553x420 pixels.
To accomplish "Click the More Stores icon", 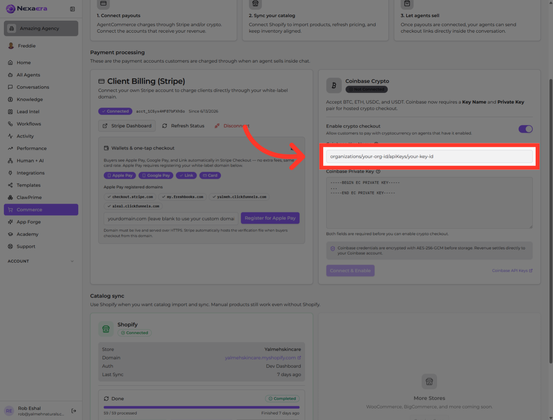I will [x=429, y=382].
